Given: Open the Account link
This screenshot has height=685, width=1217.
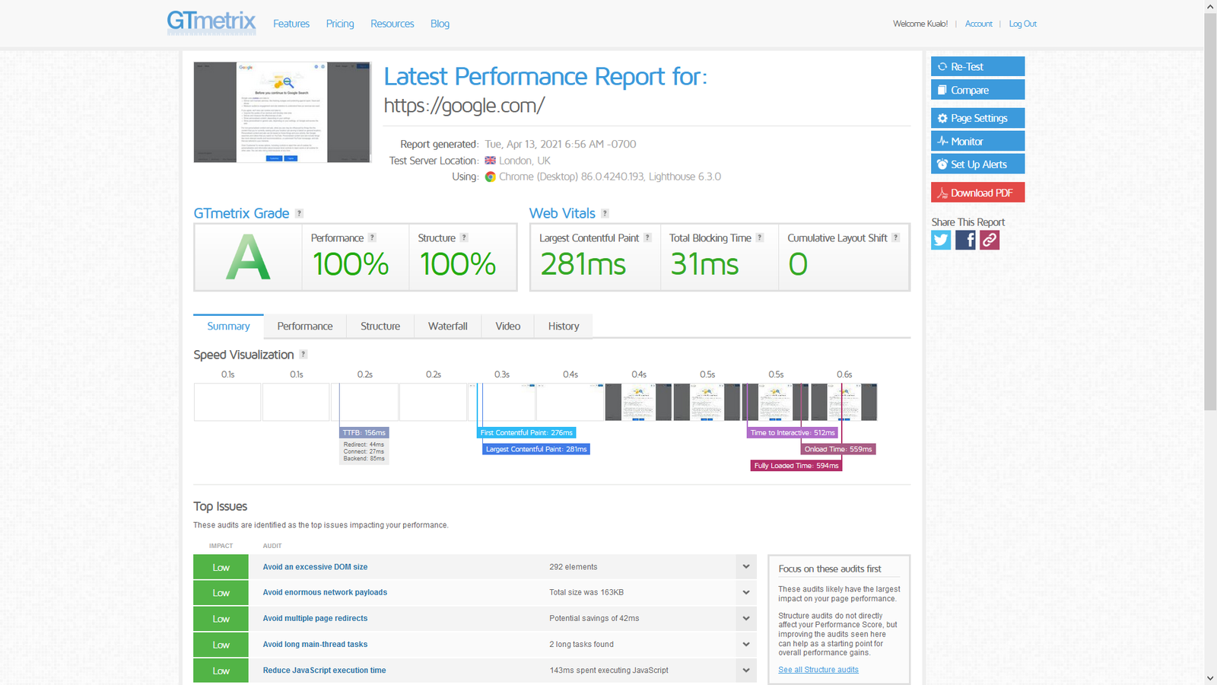Looking at the screenshot, I should coord(978,24).
